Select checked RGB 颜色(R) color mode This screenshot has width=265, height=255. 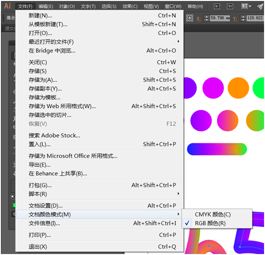217,223
